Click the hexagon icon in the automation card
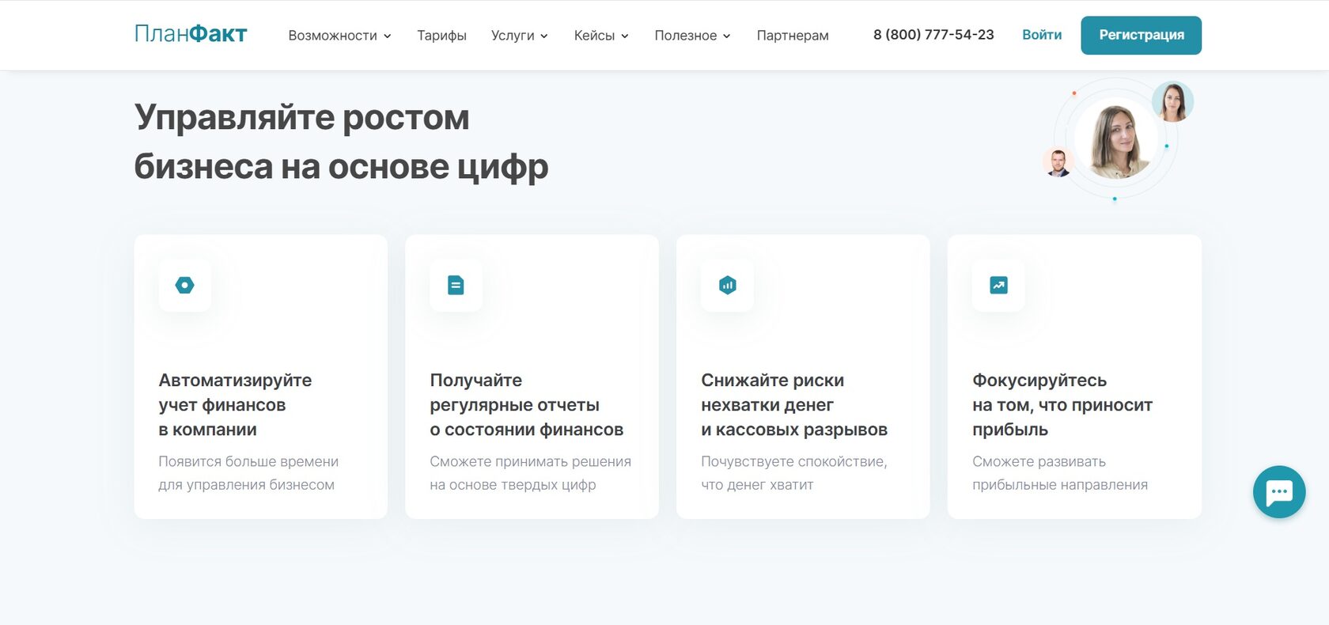Viewport: 1329px width, 625px height. coord(185,285)
